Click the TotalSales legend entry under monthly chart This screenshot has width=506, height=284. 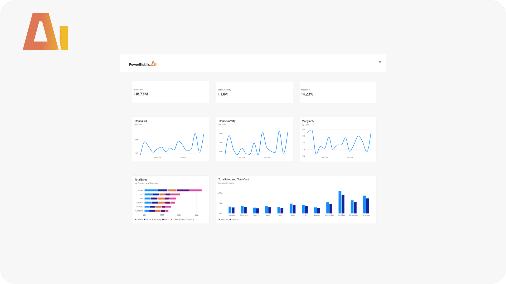click(224, 220)
